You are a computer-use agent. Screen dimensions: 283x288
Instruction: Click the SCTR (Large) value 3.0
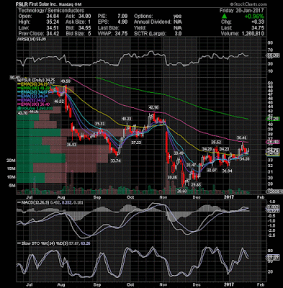point(178,34)
